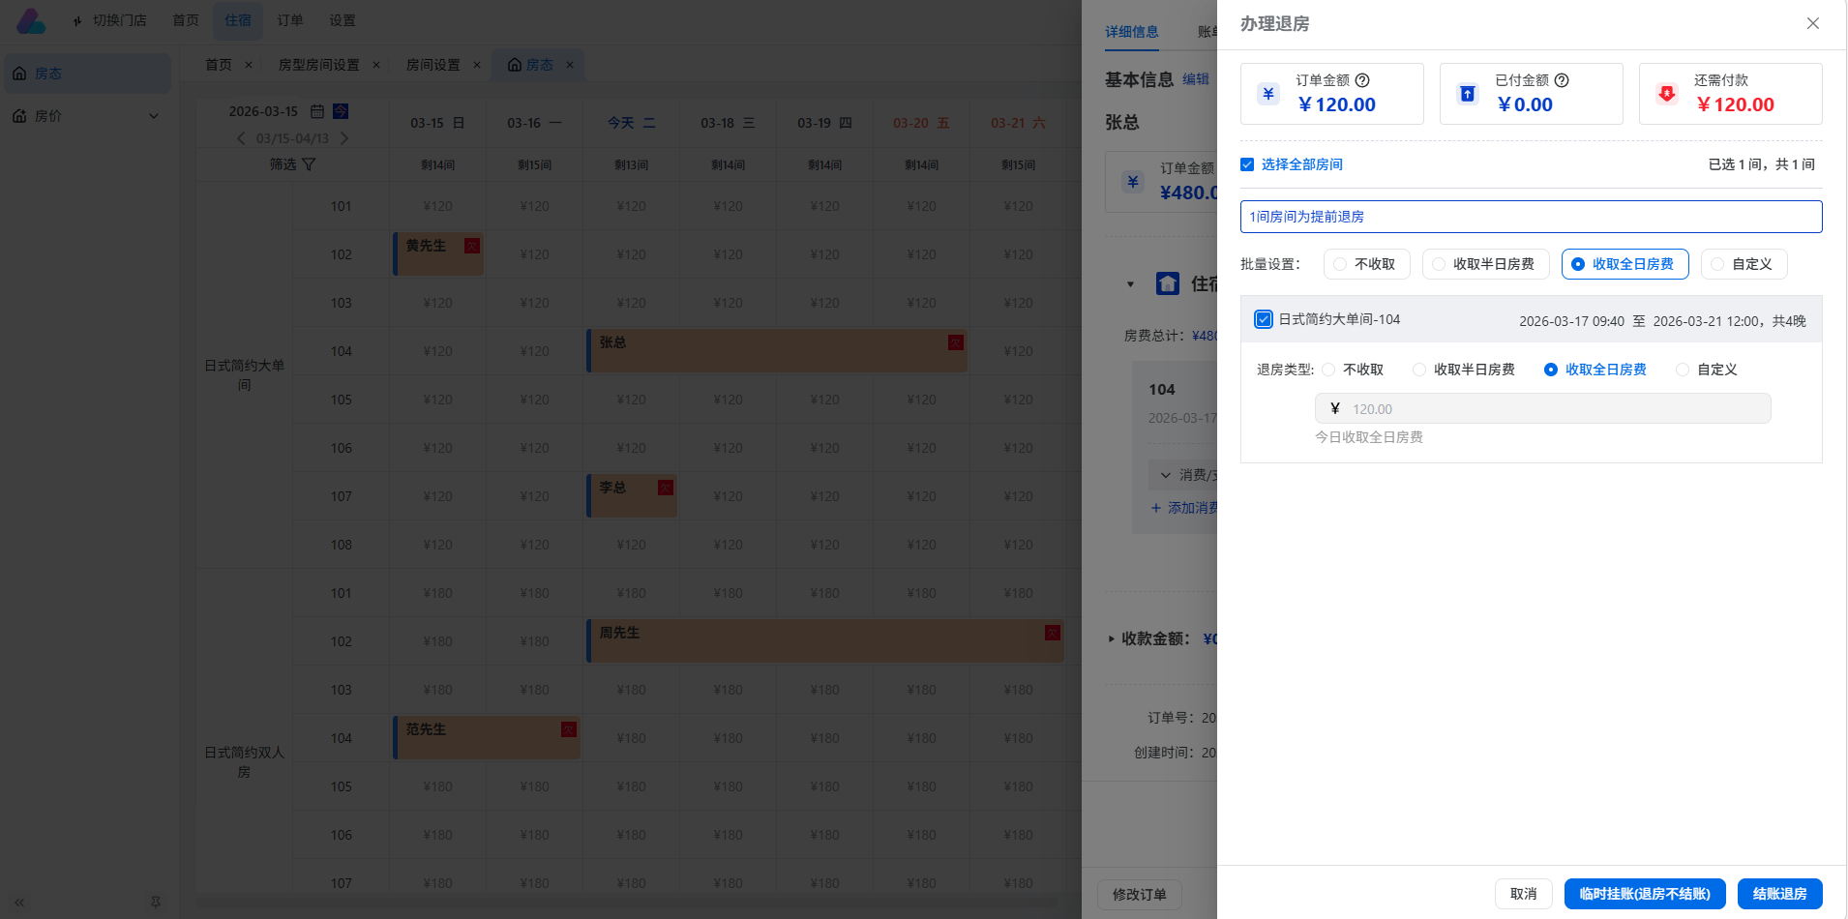Collapse the 消费 details section

click(x=1165, y=475)
